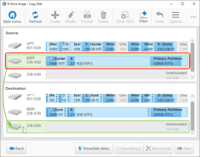Select Source Primary Partition 508MB NTFS

(x=169, y=61)
